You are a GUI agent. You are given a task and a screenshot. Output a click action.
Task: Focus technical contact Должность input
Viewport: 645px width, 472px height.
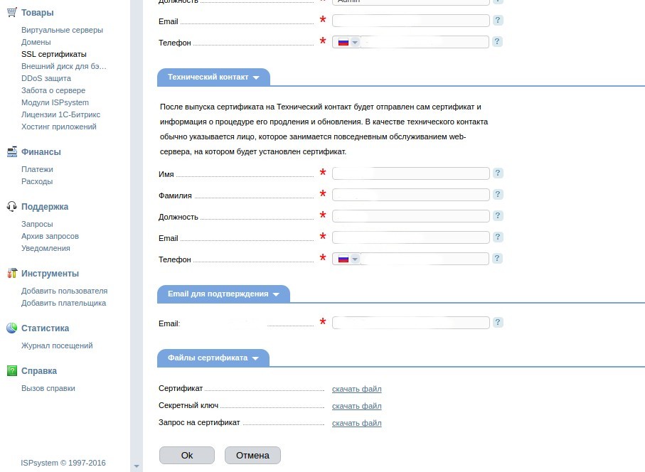(x=411, y=216)
